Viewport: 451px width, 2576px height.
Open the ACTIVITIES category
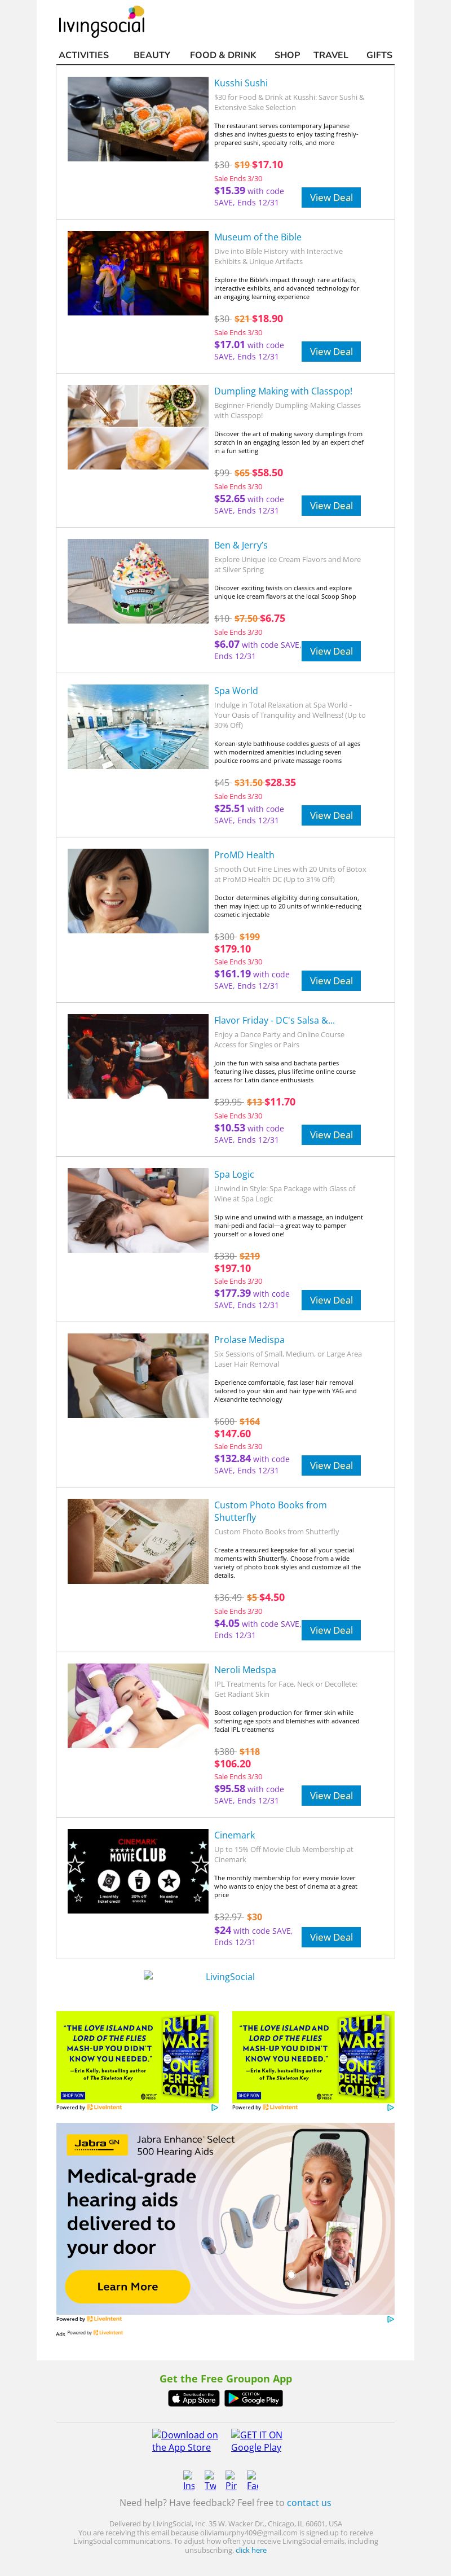(84, 55)
